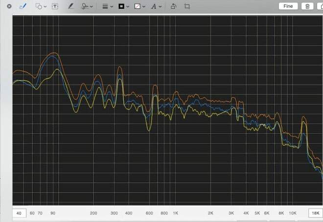Click the 800 axis label
Screen dimensions: 323x222
coord(164,213)
